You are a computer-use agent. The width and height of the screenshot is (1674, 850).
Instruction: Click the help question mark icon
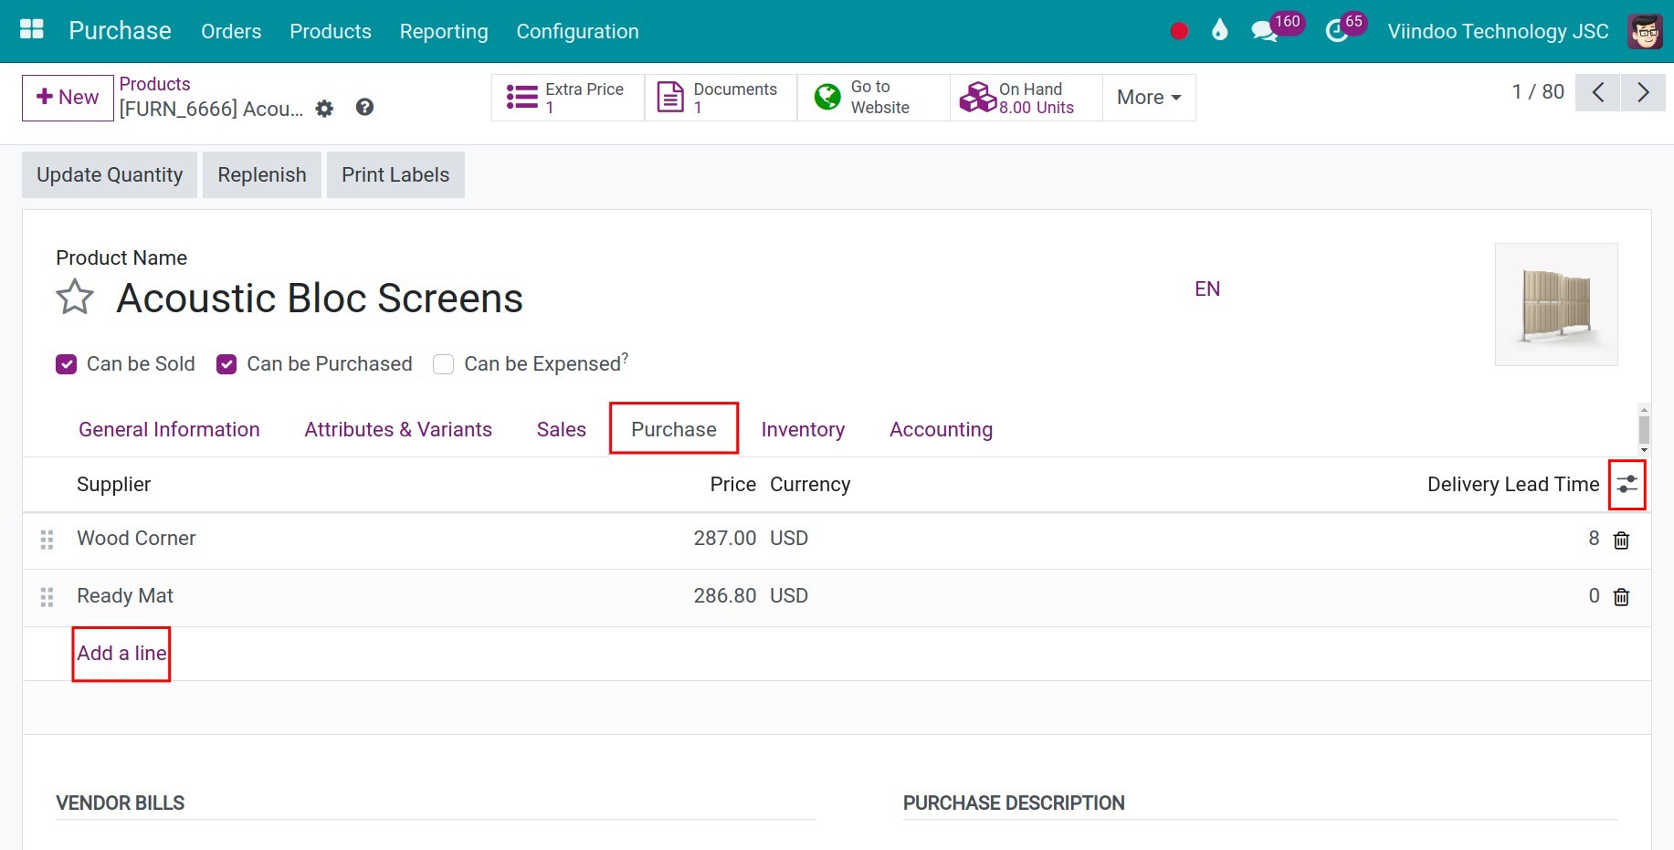click(x=364, y=108)
